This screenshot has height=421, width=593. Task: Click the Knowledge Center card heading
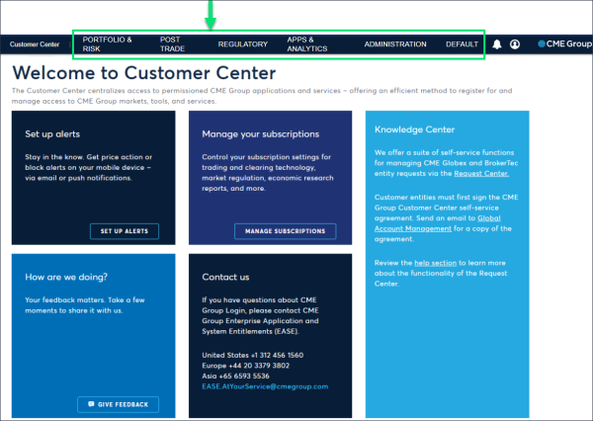[415, 129]
